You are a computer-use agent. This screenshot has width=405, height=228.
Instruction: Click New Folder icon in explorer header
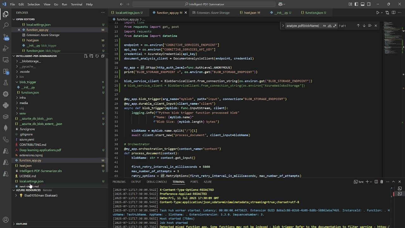(91, 56)
